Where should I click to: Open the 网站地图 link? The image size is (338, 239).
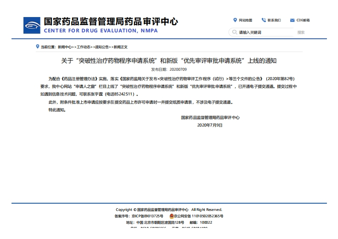click(246, 20)
